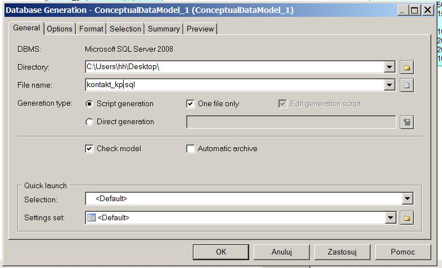Screen dimensions: 442x268
Task: Apply changes with Zastosuj button
Action: [342, 252]
